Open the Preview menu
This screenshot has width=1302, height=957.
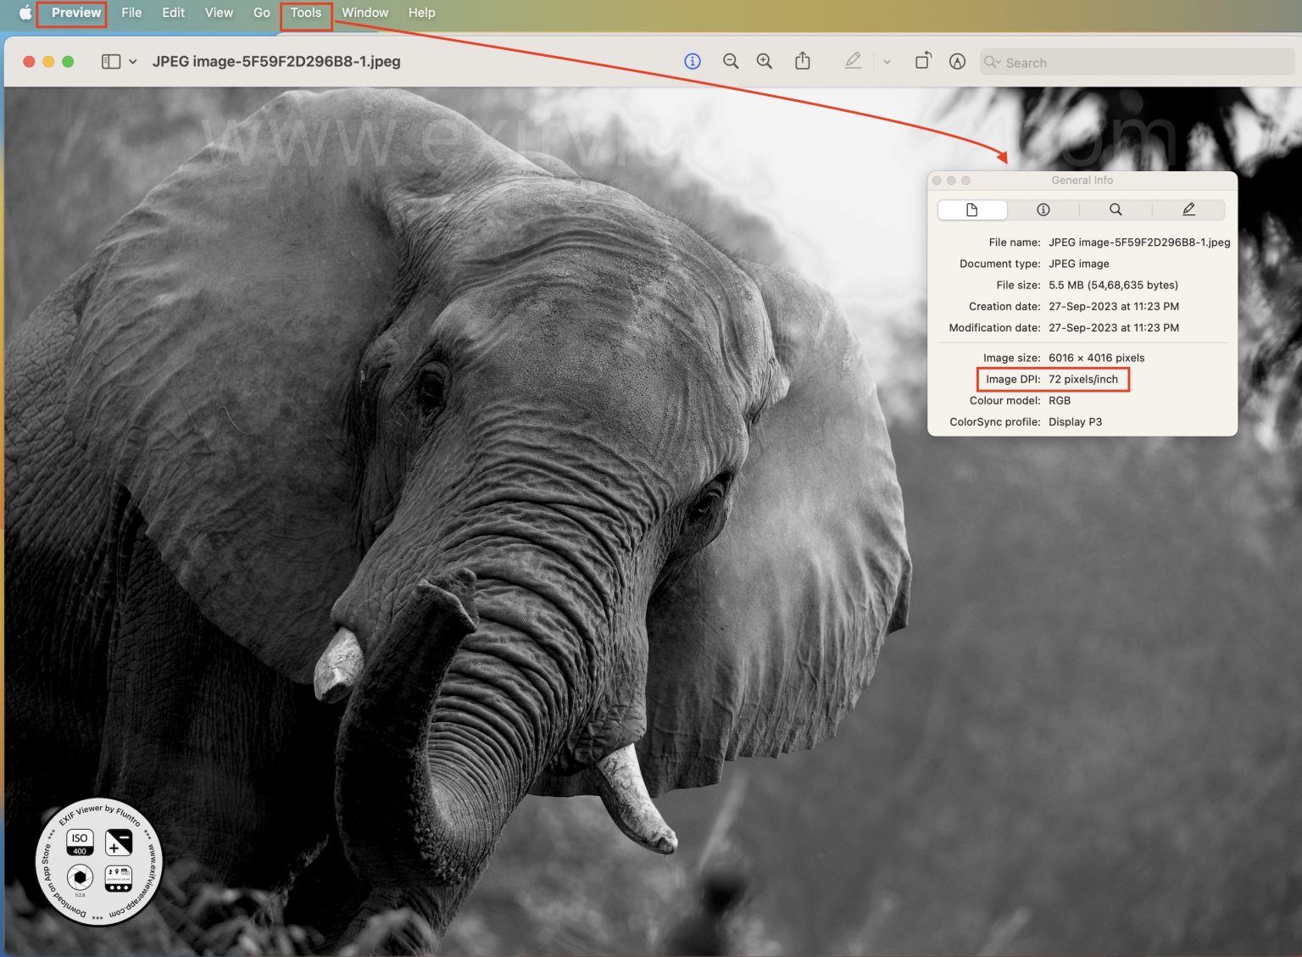pyautogui.click(x=74, y=13)
